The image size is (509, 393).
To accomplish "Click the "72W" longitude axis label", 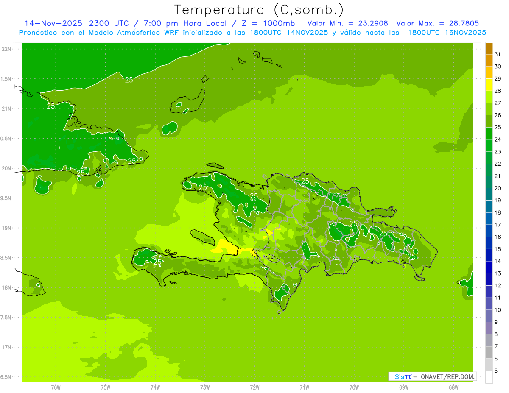I will (x=255, y=388).
